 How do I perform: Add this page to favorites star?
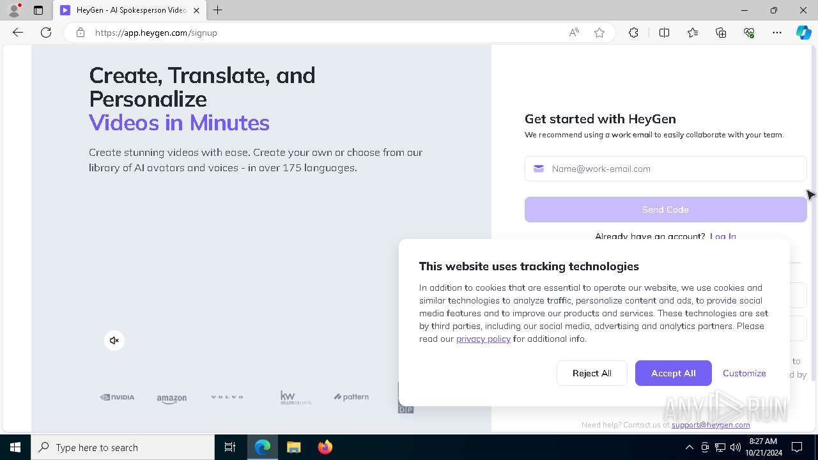click(599, 33)
